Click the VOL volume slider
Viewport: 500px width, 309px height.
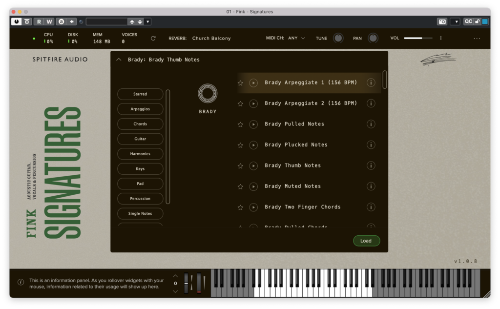tap(418, 38)
